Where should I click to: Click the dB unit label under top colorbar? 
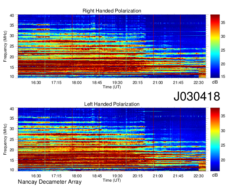215,82
